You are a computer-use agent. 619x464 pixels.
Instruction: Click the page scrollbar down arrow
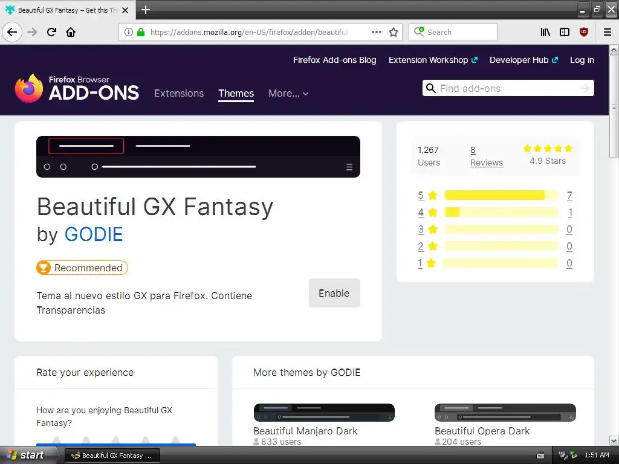(614, 440)
